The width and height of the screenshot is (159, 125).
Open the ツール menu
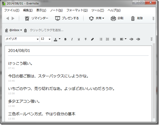tap(98, 10)
